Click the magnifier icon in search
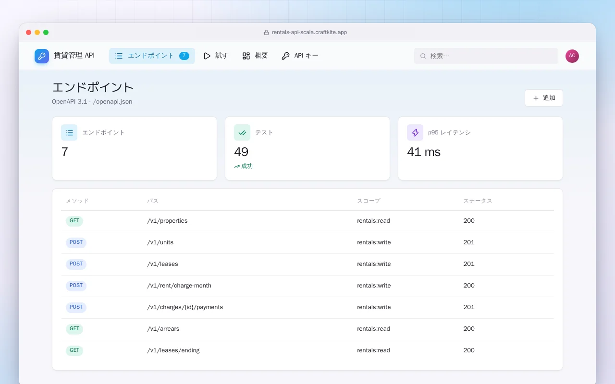The image size is (615, 384). (423, 56)
